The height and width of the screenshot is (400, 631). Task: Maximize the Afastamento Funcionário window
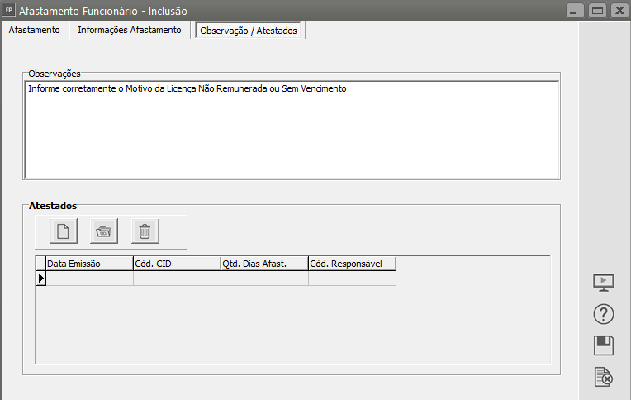pos(596,11)
